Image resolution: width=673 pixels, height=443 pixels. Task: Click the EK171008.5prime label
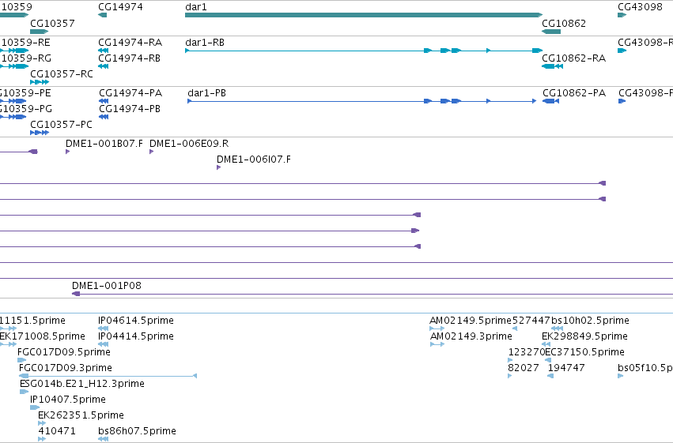[43, 336]
